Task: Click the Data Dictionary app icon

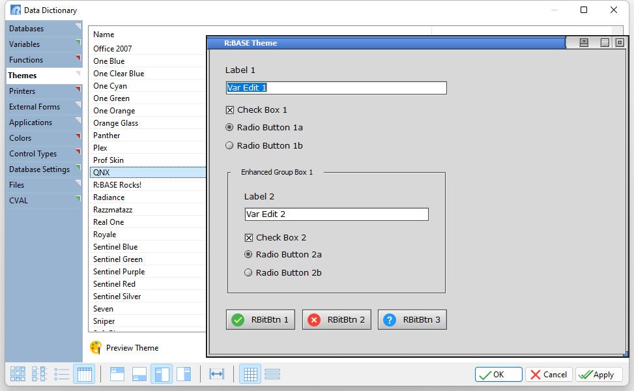Action: 16,10
